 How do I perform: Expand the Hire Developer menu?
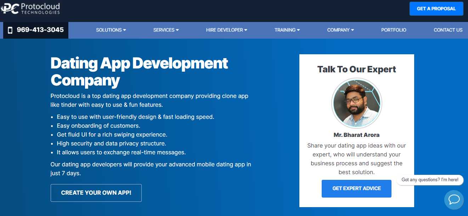pyautogui.click(x=226, y=30)
